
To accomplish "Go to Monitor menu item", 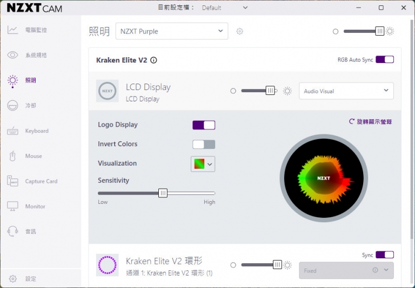I will coord(35,207).
